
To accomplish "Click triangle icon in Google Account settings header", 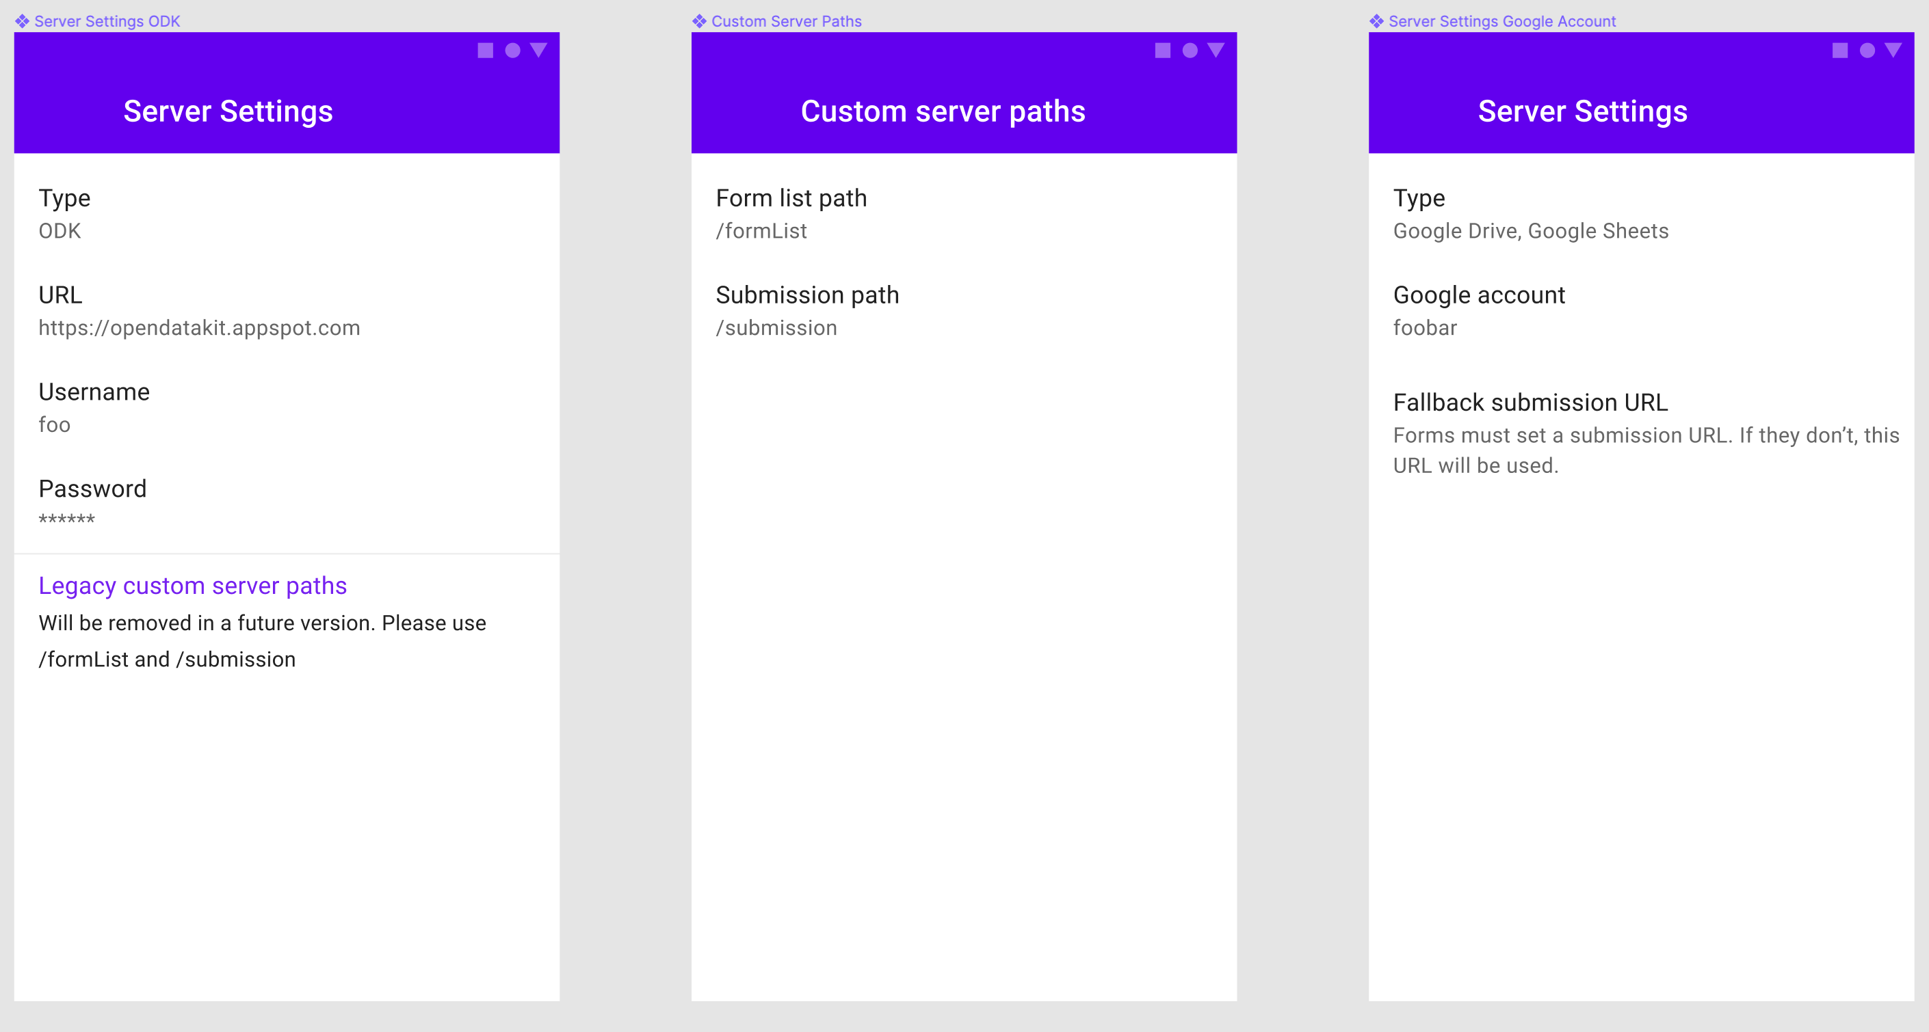I will (1892, 50).
